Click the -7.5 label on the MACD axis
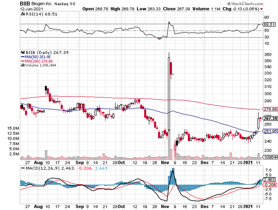278x210 pixels. click(x=268, y=199)
